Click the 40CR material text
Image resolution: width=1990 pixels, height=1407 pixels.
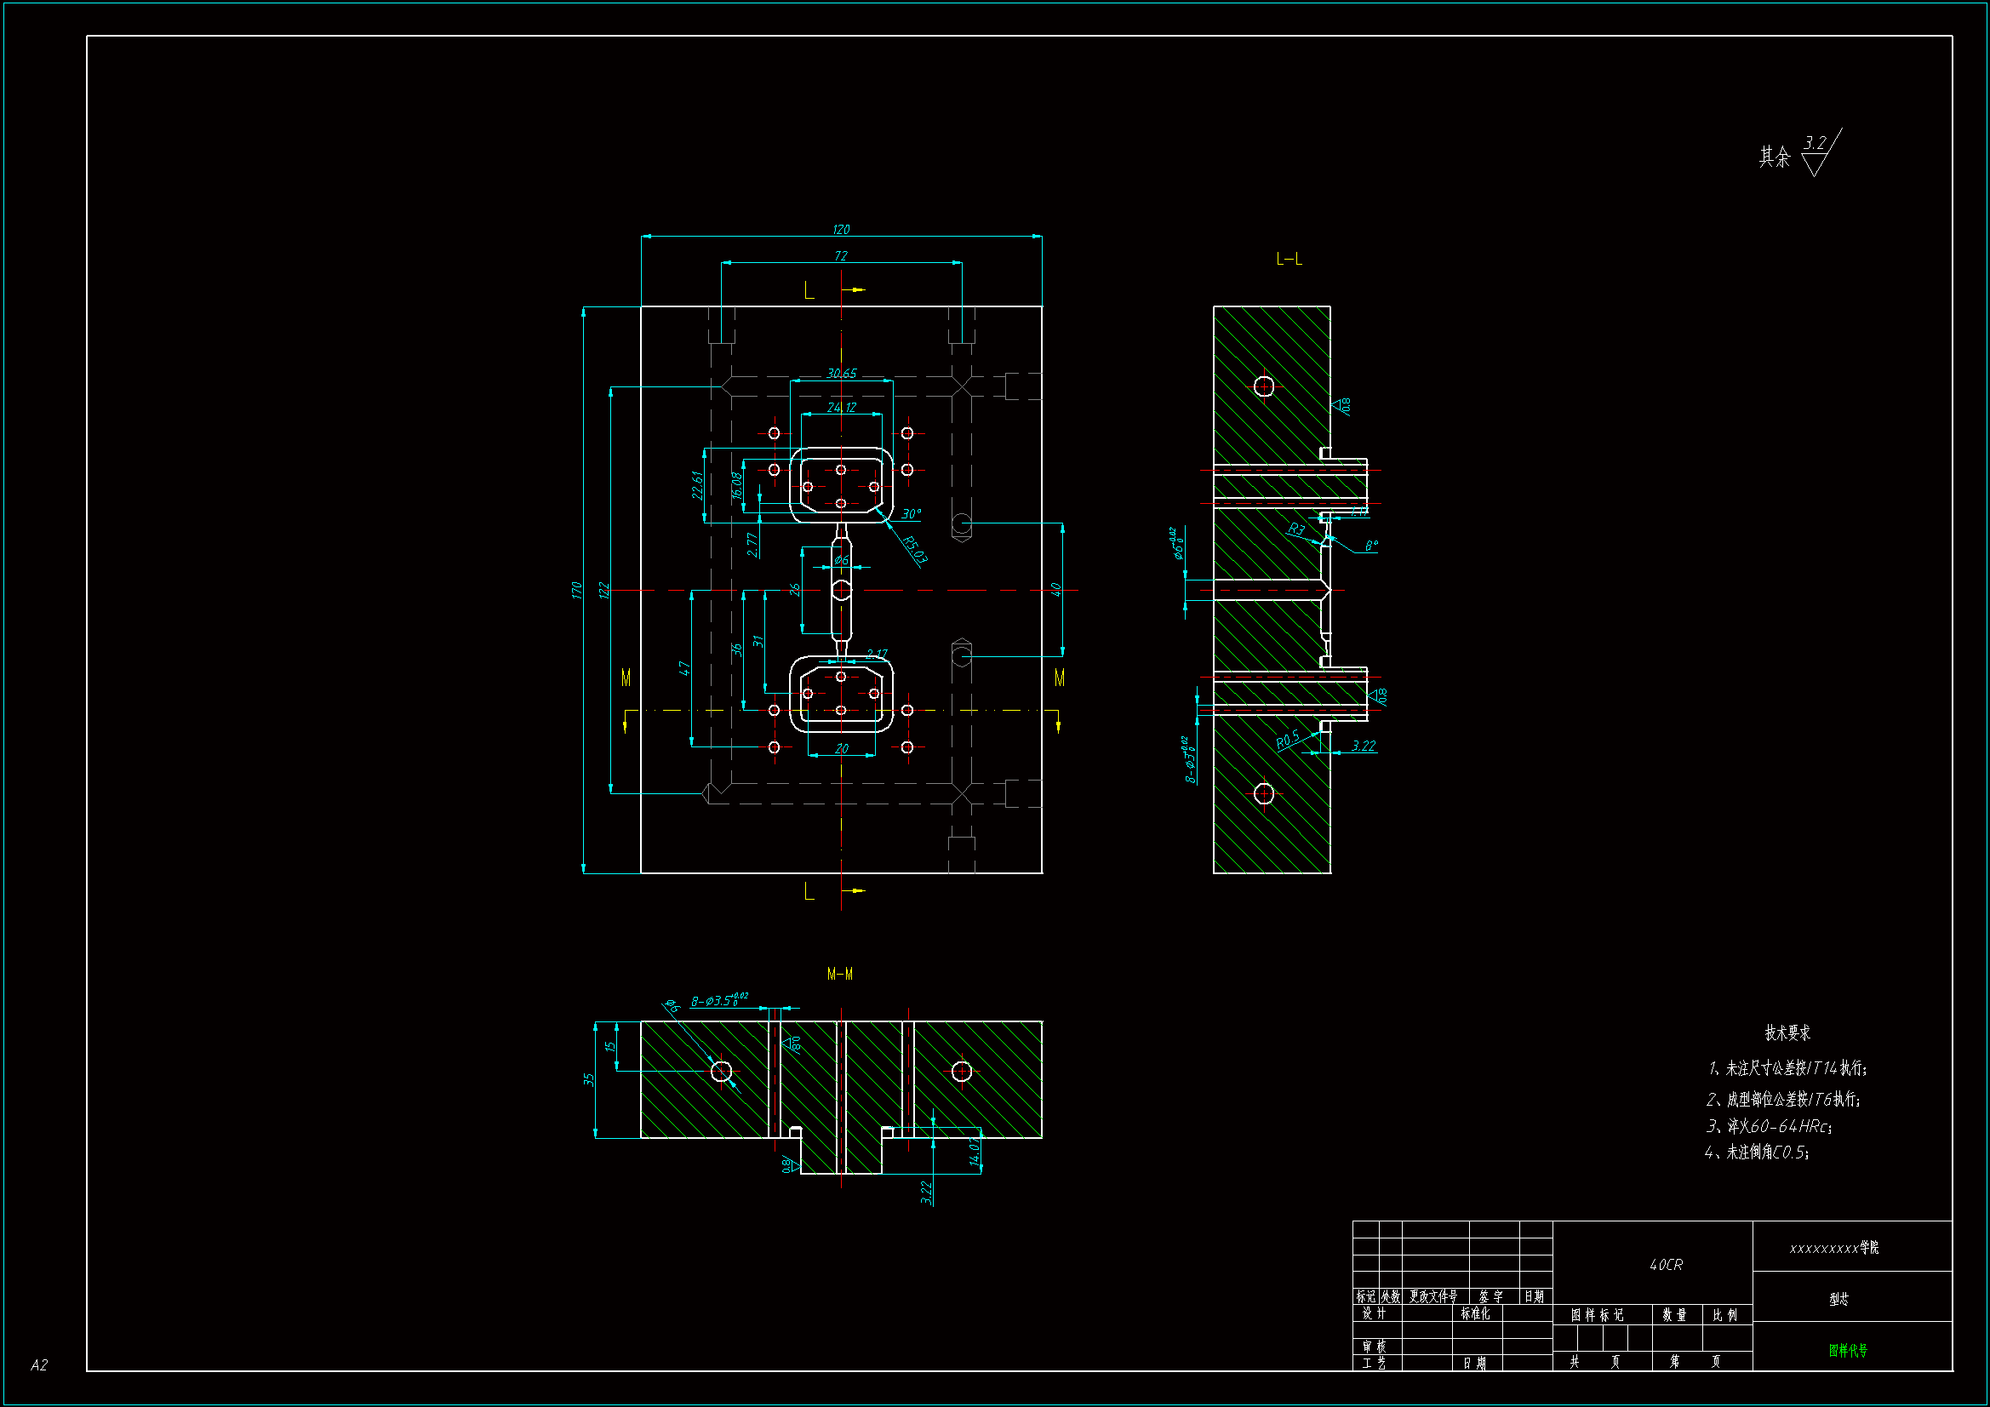click(x=1666, y=1266)
